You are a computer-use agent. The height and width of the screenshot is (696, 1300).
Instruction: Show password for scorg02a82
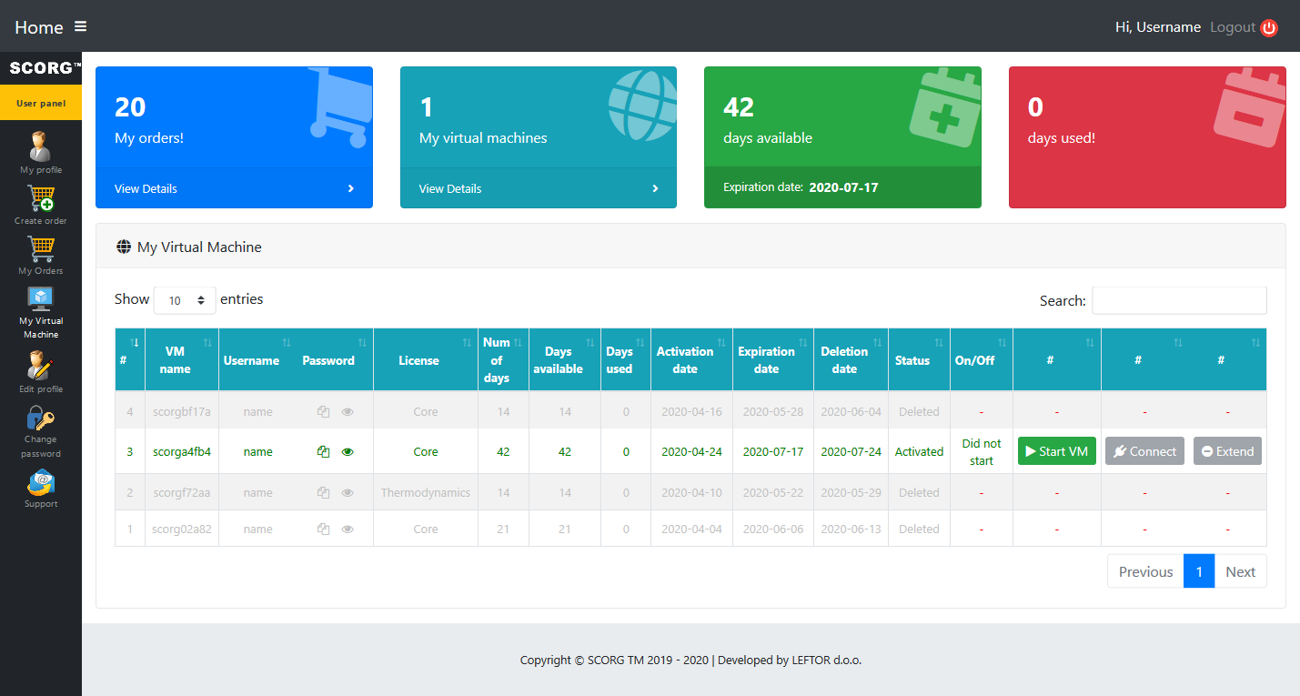(x=348, y=529)
